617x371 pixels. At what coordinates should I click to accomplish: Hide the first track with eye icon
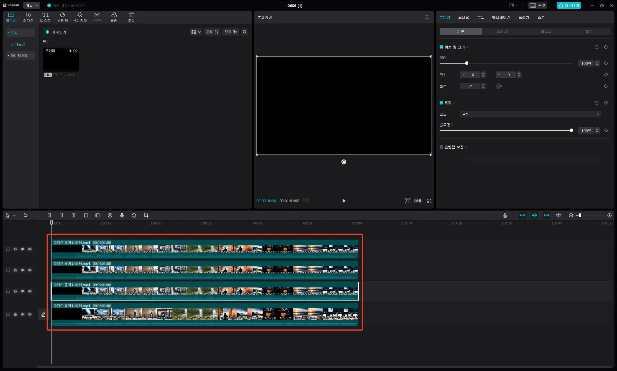[x=22, y=249]
